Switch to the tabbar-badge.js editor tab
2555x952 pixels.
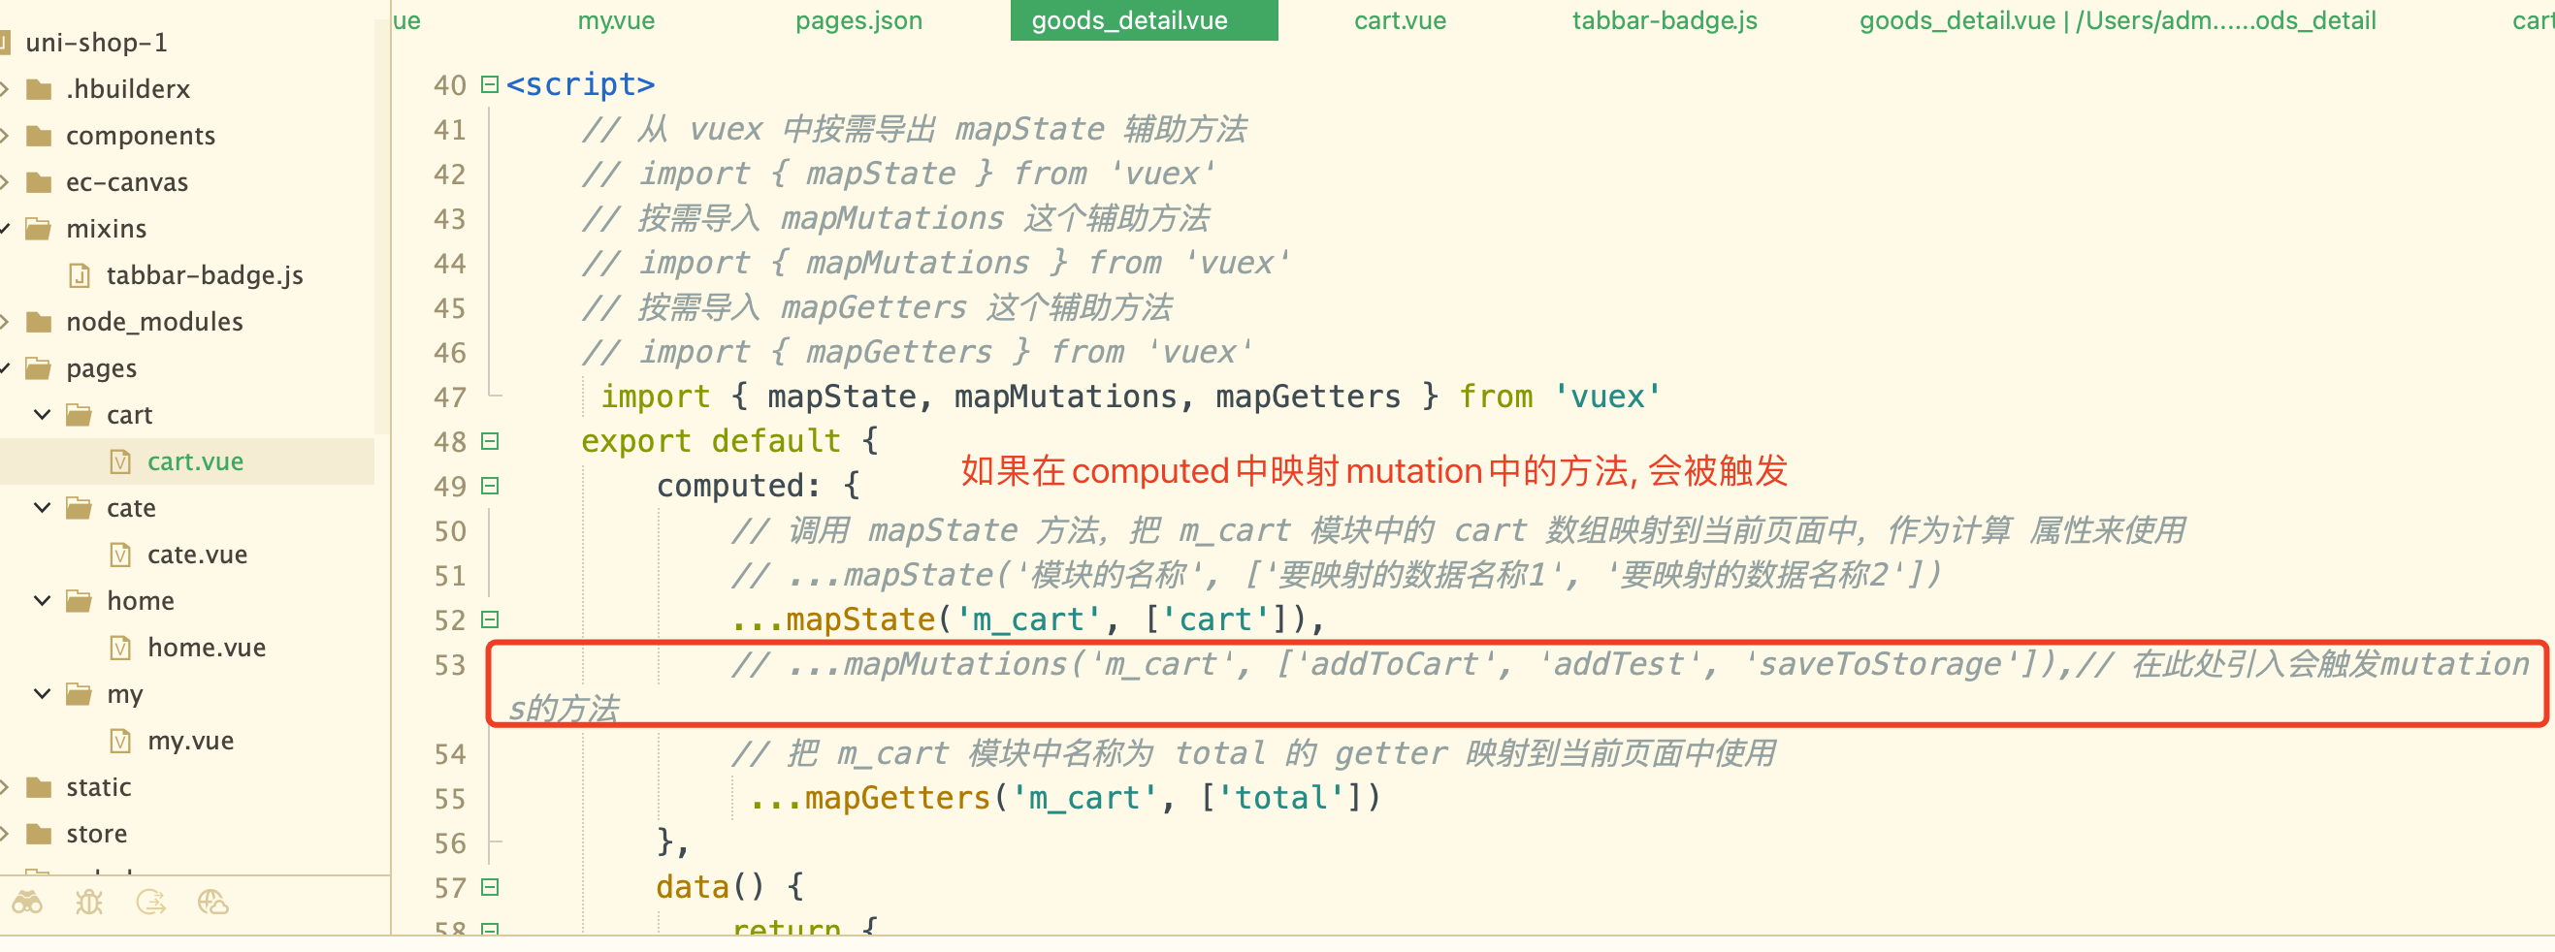coord(1665,20)
